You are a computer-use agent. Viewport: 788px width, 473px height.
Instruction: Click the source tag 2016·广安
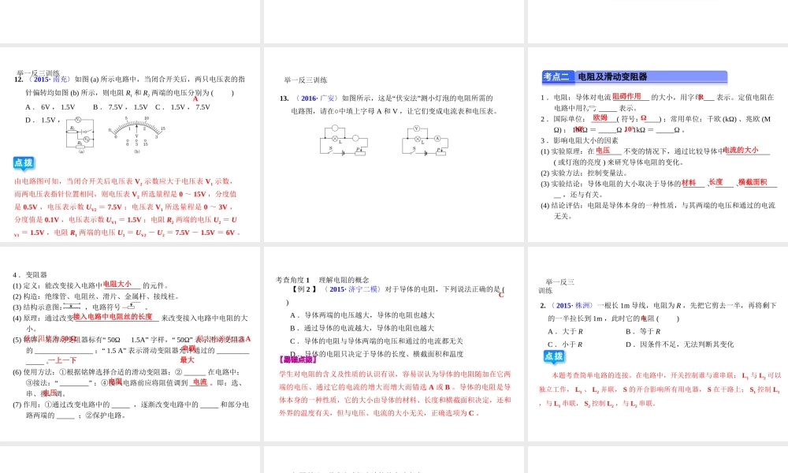(317, 99)
